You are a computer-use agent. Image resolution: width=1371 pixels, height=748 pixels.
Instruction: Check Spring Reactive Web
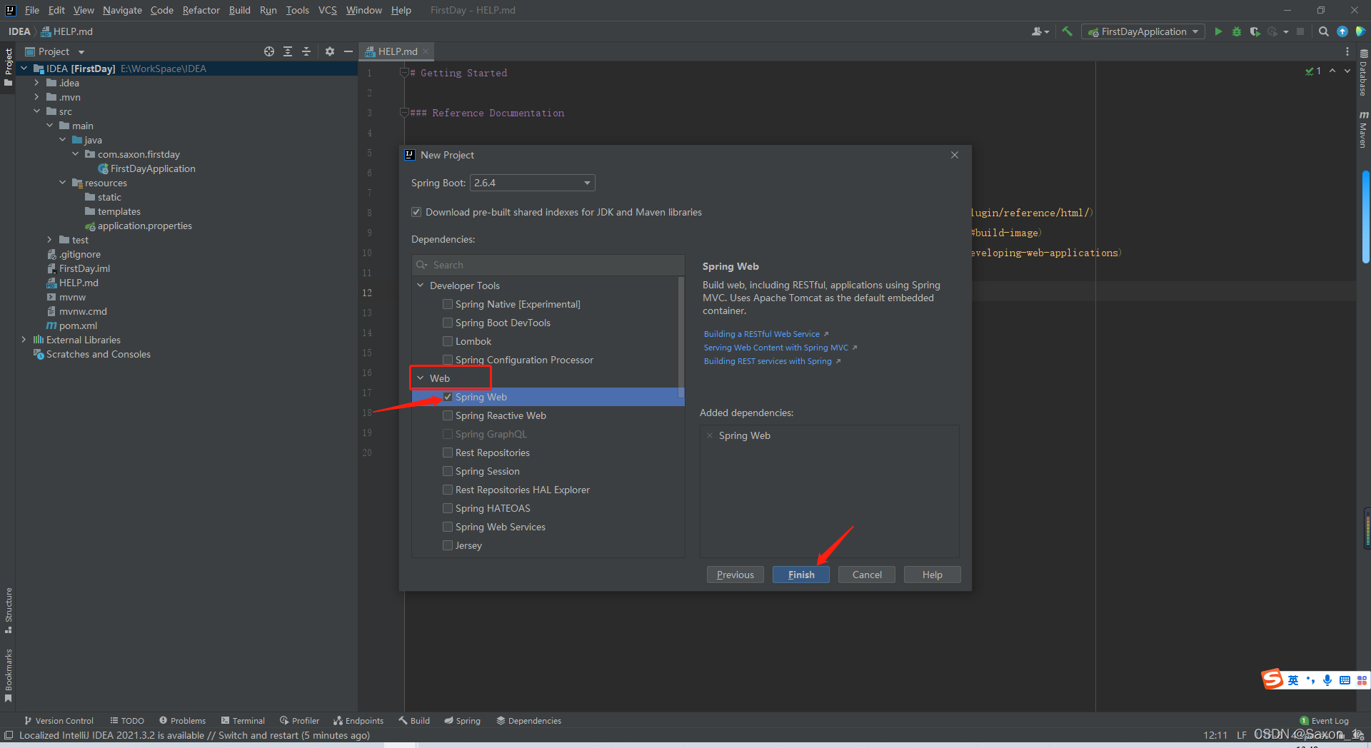click(448, 415)
